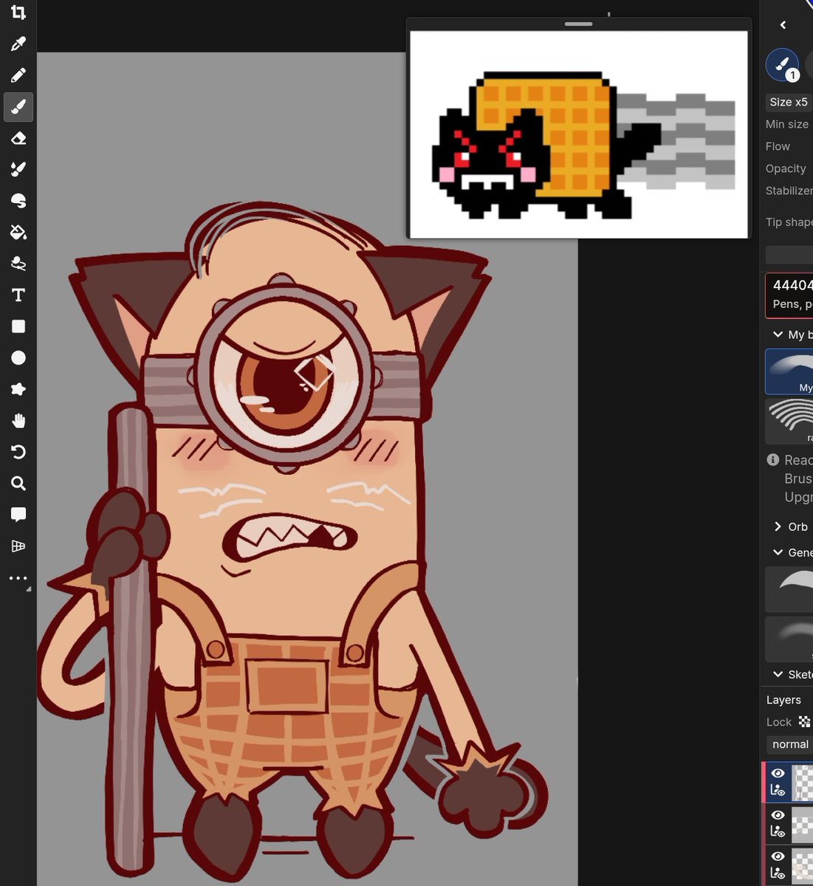This screenshot has height=886, width=813.
Task: Select the Ellipse shape tool
Action: point(18,358)
